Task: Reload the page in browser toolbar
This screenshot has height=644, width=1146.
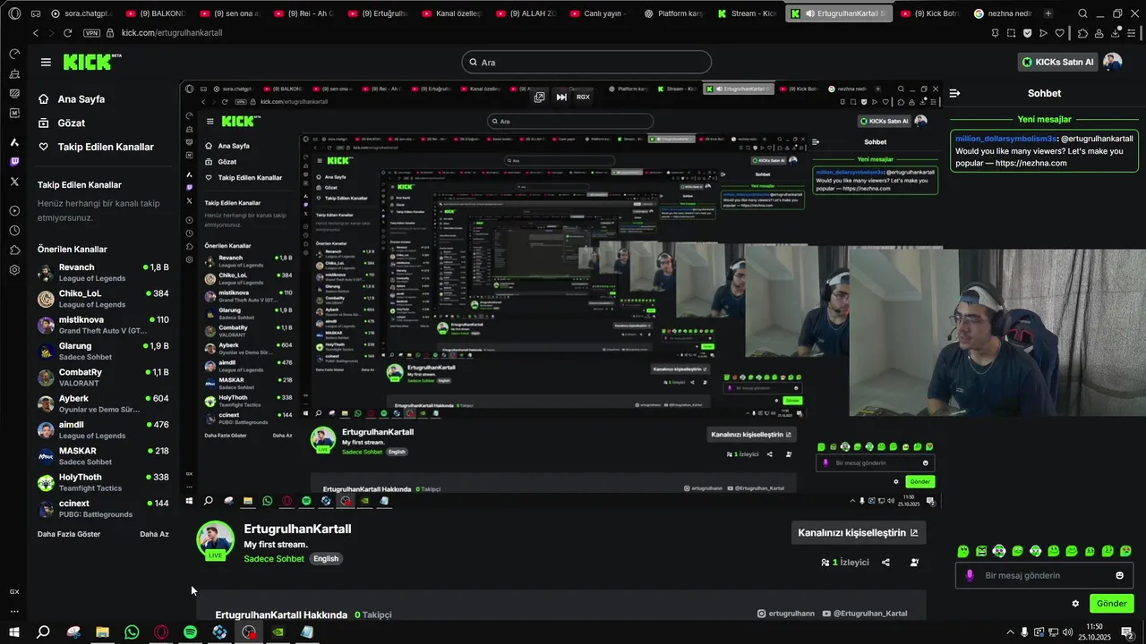Action: [68, 33]
